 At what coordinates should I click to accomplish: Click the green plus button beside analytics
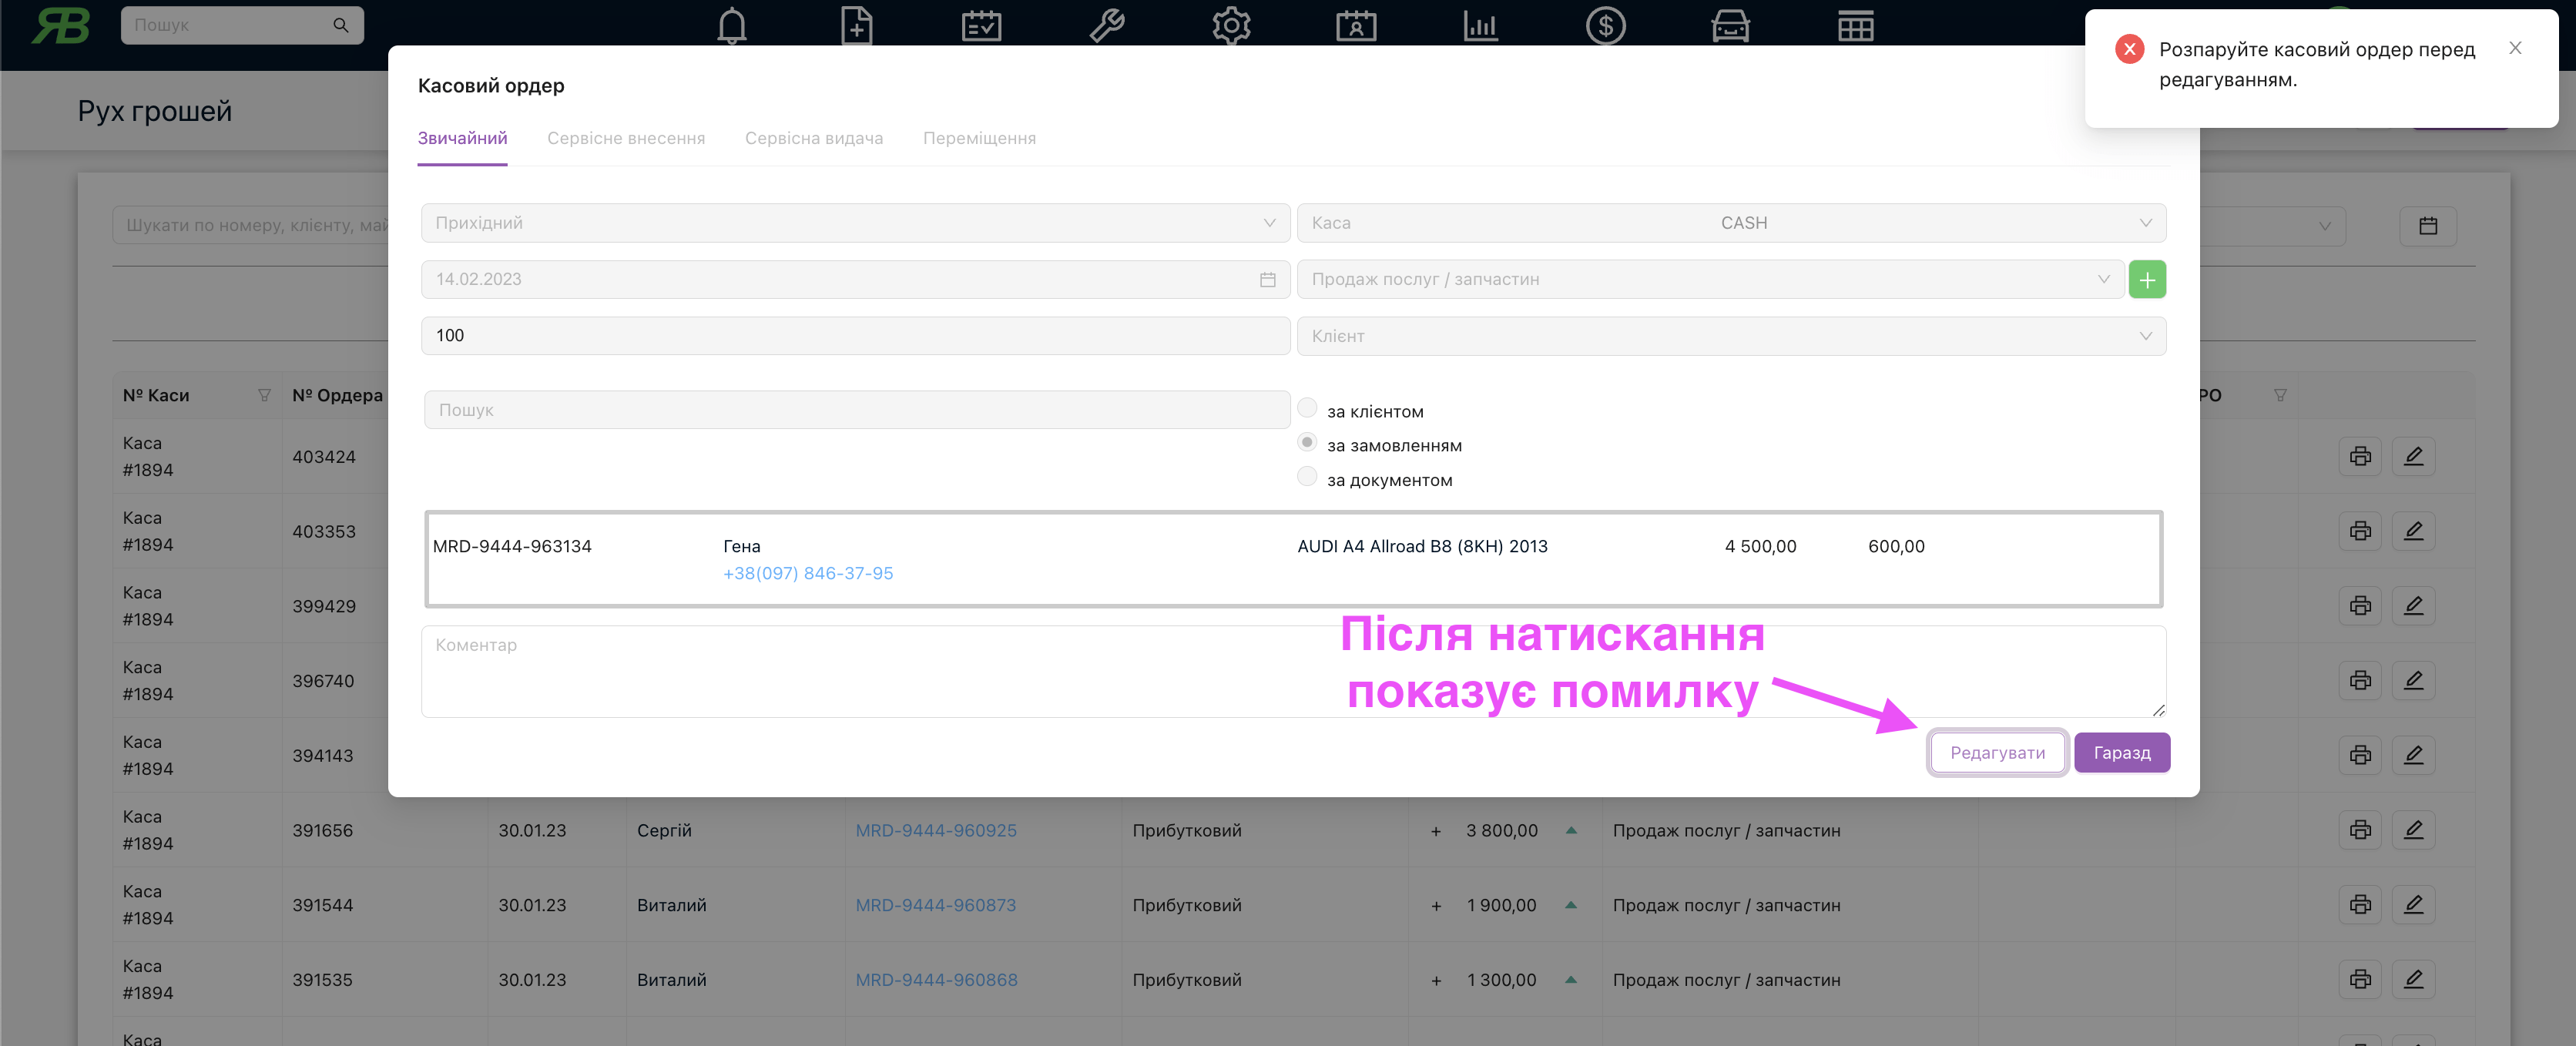(x=2147, y=280)
